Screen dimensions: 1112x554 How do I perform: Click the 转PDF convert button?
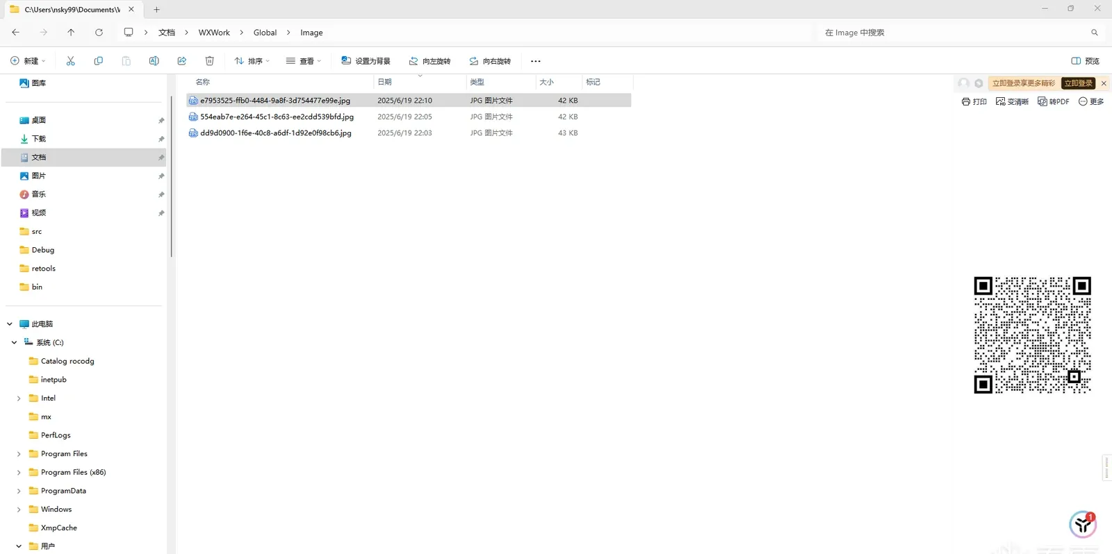[x=1054, y=101]
